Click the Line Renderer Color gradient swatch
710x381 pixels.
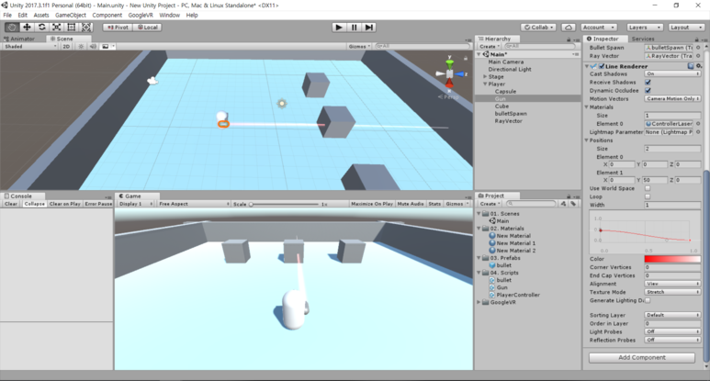pos(672,259)
